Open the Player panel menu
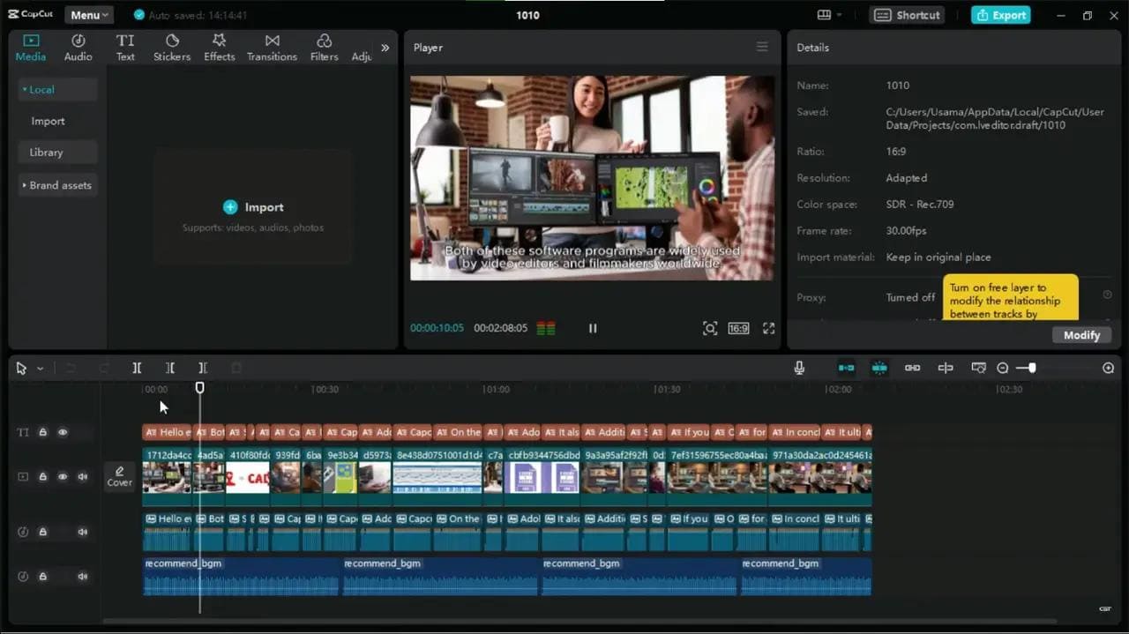Viewport: 1129px width, 634px height. pos(762,47)
